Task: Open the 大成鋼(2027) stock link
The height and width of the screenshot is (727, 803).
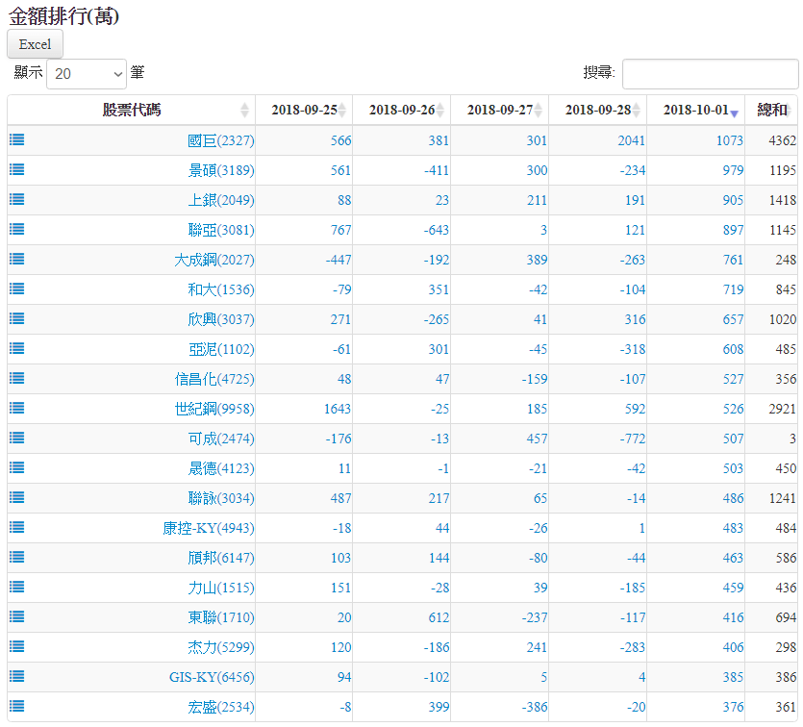Action: click(x=213, y=260)
